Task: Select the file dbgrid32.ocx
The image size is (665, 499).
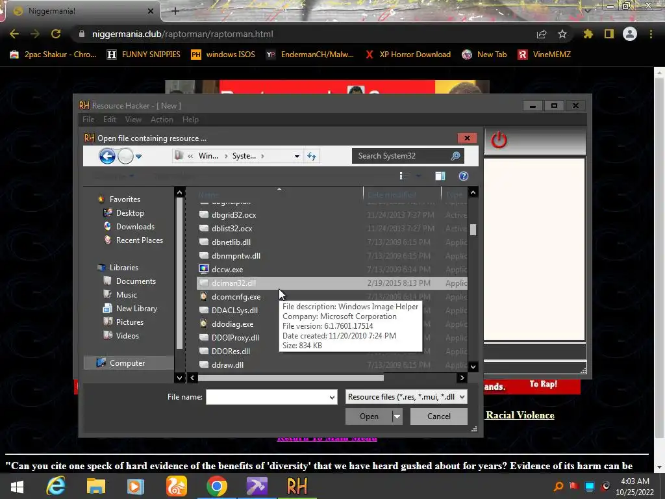Action: click(234, 215)
